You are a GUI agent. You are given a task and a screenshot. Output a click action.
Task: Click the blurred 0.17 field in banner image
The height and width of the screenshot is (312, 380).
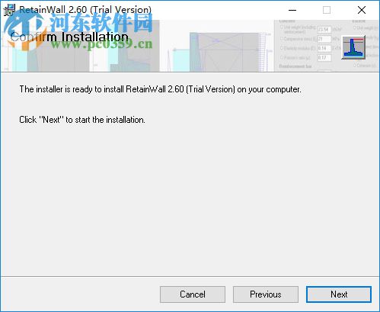[324, 58]
